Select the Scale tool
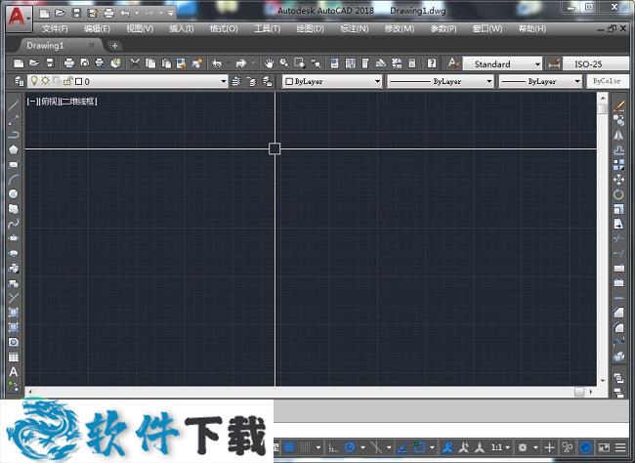The height and width of the screenshot is (463, 635). (x=618, y=209)
